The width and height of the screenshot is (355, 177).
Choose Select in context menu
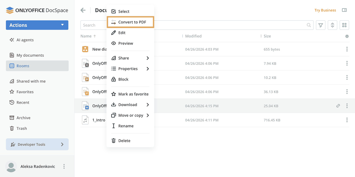pos(130,11)
